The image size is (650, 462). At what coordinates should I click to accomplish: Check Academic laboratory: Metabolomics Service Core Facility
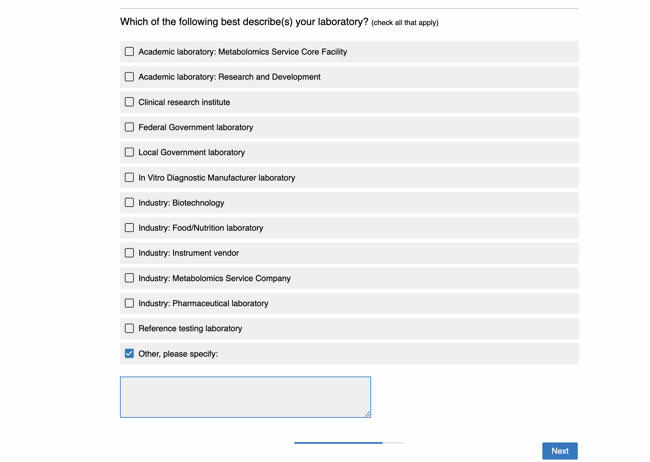tap(129, 51)
